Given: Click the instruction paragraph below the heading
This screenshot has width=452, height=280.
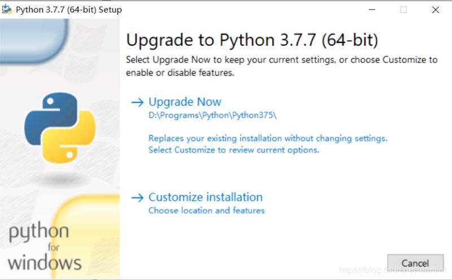Looking at the screenshot, I should pos(281,66).
